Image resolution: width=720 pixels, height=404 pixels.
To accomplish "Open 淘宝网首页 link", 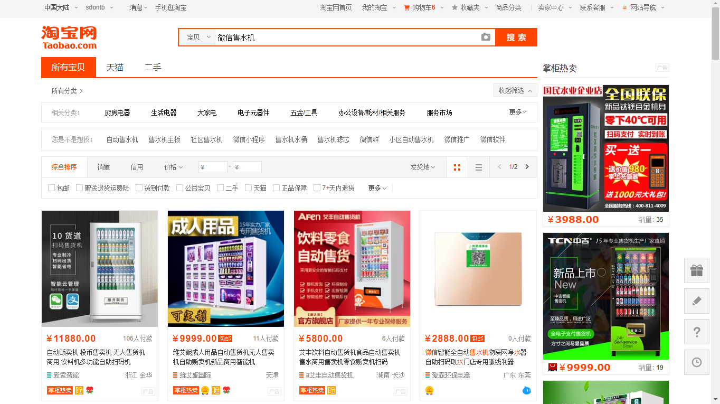I will [x=336, y=7].
